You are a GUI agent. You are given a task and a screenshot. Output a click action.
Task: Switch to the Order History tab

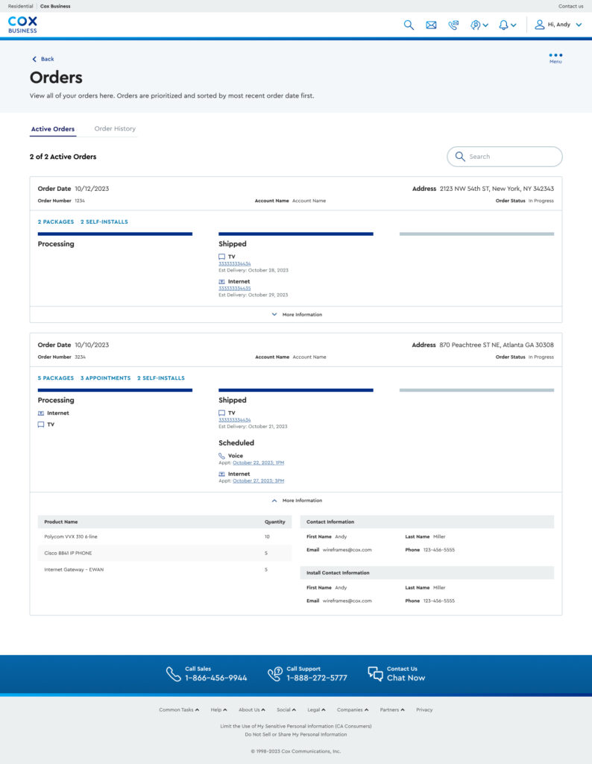point(115,129)
